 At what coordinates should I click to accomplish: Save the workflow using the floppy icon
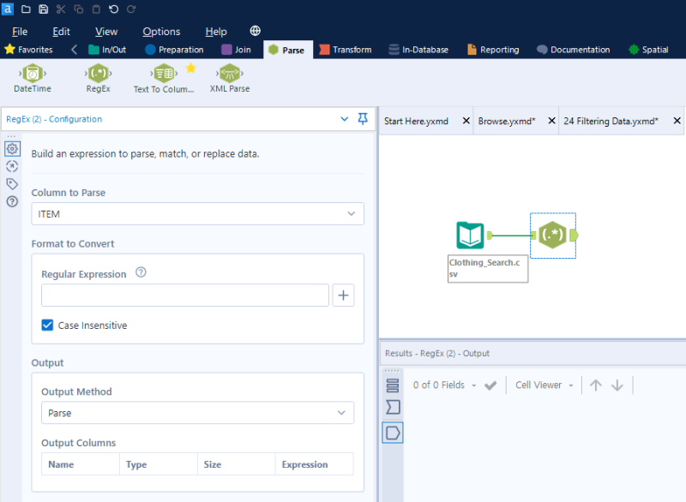tap(44, 9)
